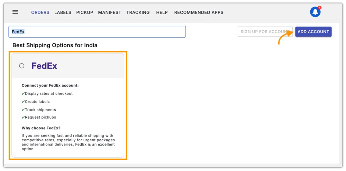
Task: Click the 'Request pickups' line
Action: point(39,117)
